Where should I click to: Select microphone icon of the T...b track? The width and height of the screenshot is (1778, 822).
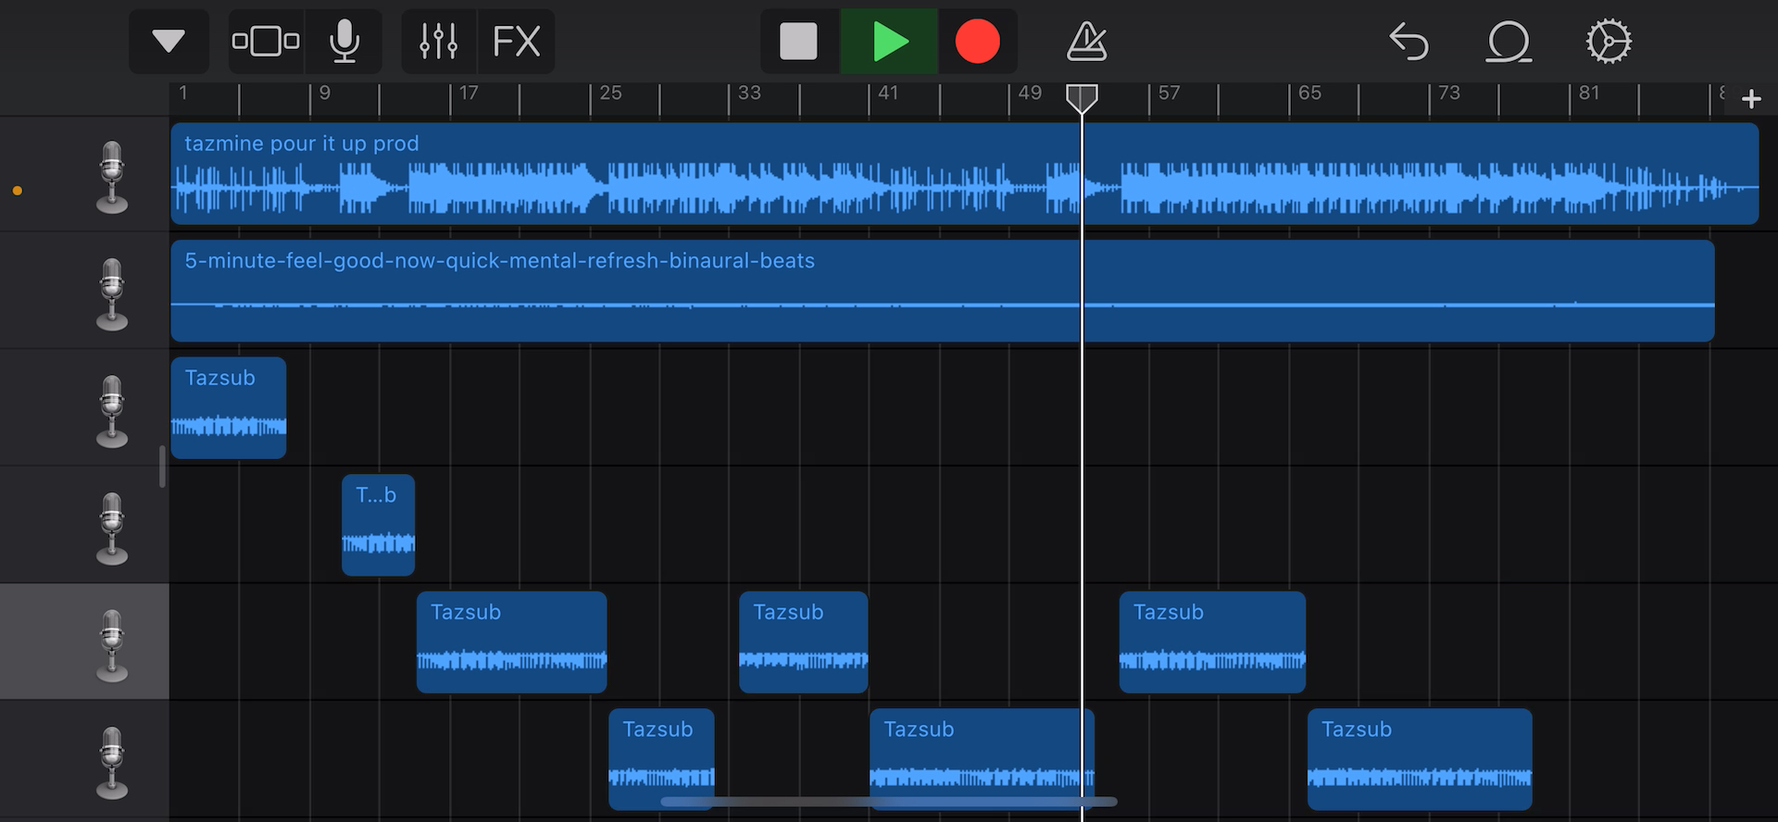112,528
